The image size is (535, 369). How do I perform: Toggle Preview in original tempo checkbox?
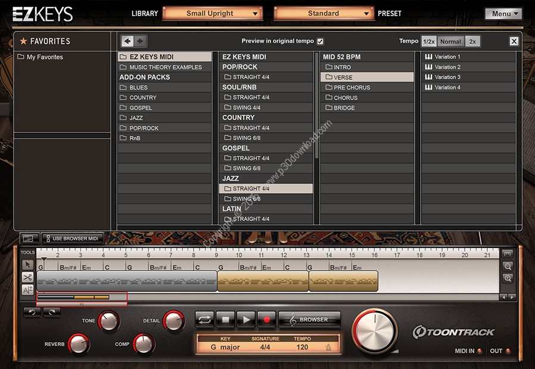321,41
